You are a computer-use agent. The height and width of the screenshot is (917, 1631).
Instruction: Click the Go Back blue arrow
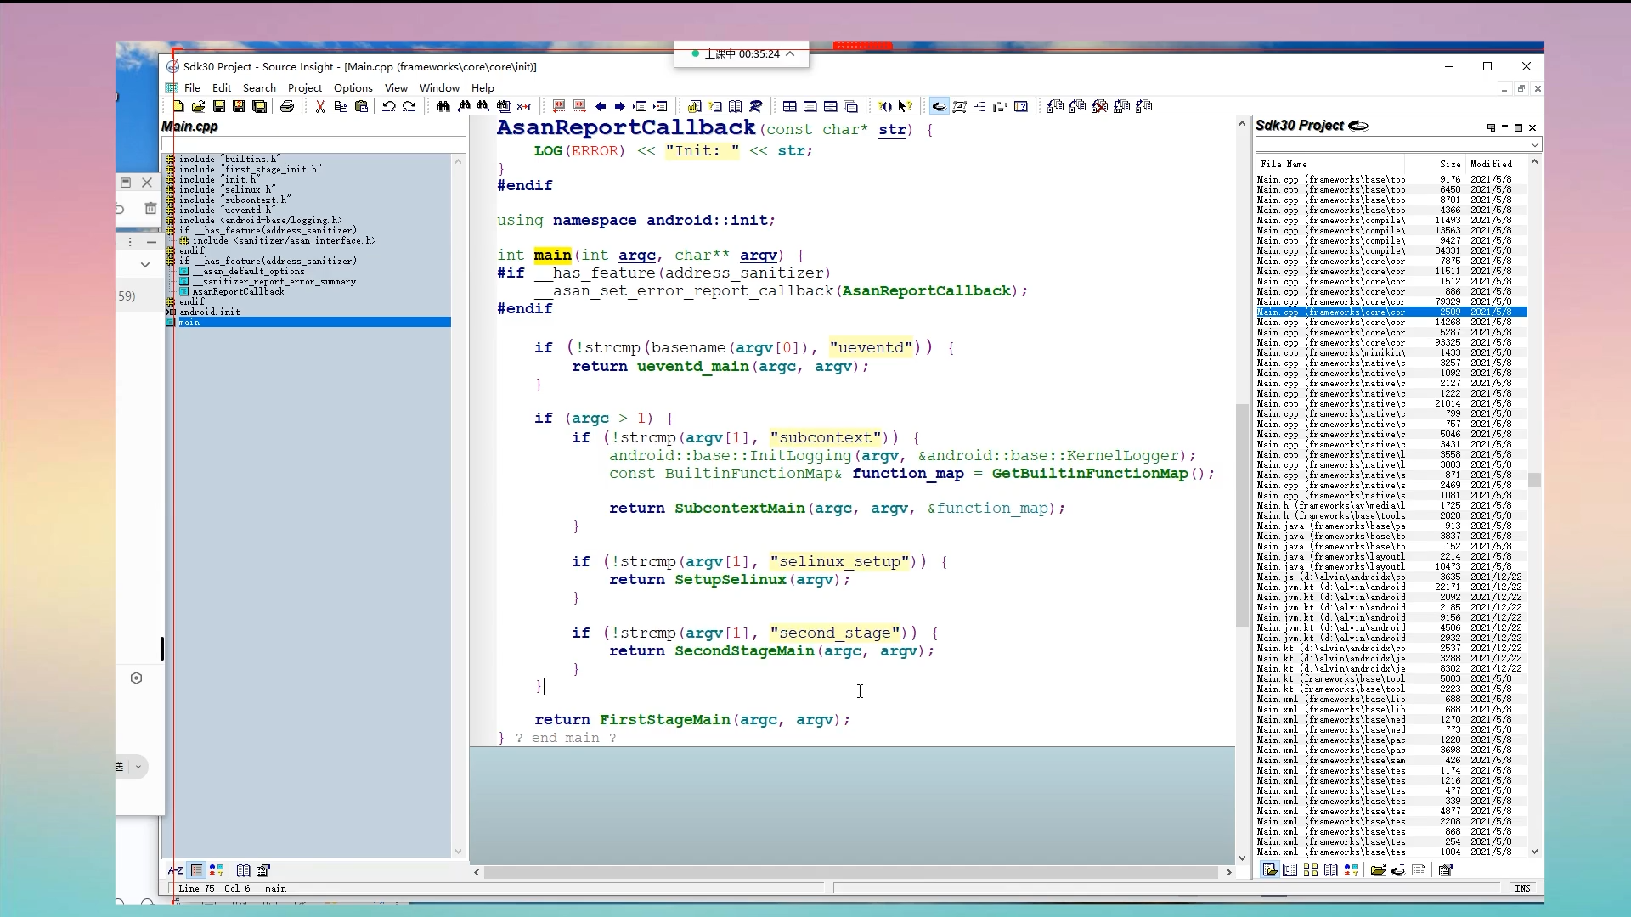pos(601,106)
